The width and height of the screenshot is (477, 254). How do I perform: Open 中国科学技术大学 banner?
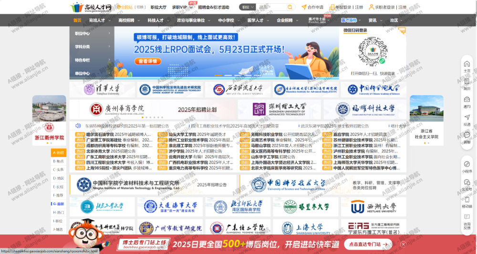323,185
